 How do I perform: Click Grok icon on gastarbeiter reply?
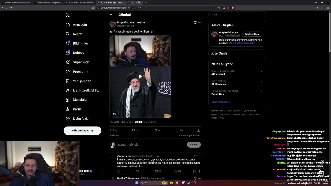(195, 156)
